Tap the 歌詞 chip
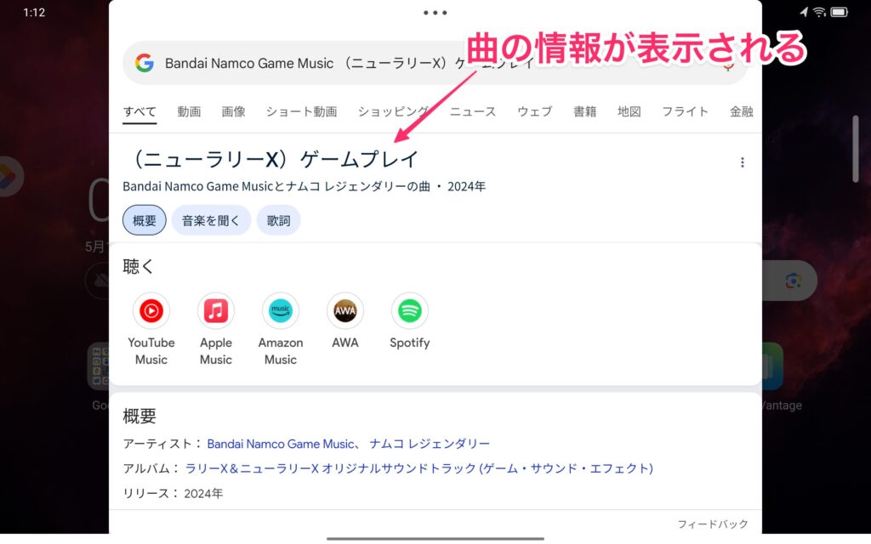Screen dimensions: 871x544 [x=278, y=220]
